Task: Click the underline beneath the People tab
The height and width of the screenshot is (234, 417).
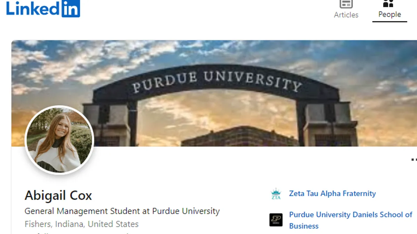Action: [x=390, y=21]
